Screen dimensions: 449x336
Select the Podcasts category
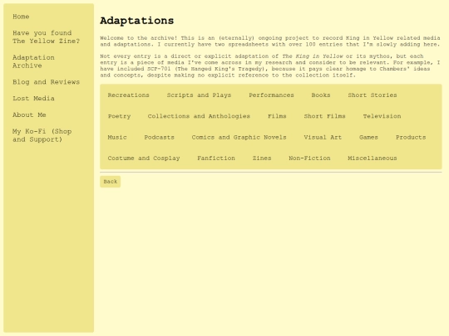(159, 138)
